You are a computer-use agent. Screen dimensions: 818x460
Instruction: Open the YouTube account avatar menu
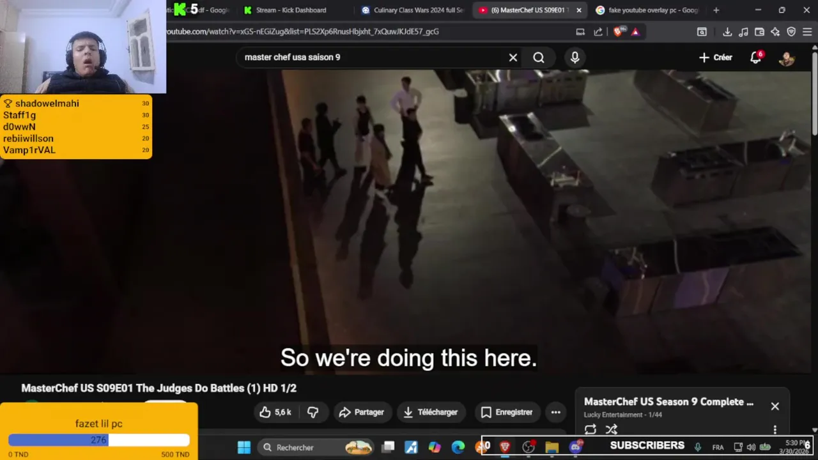787,57
